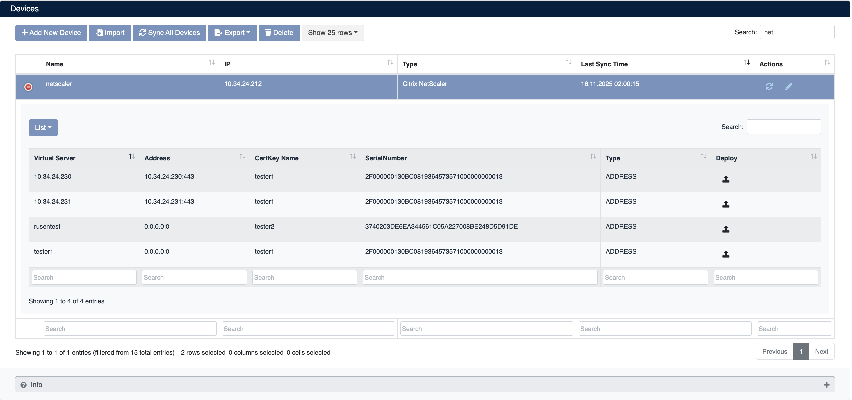
Task: Click Citrix NetScaler type cell
Action: pos(486,87)
